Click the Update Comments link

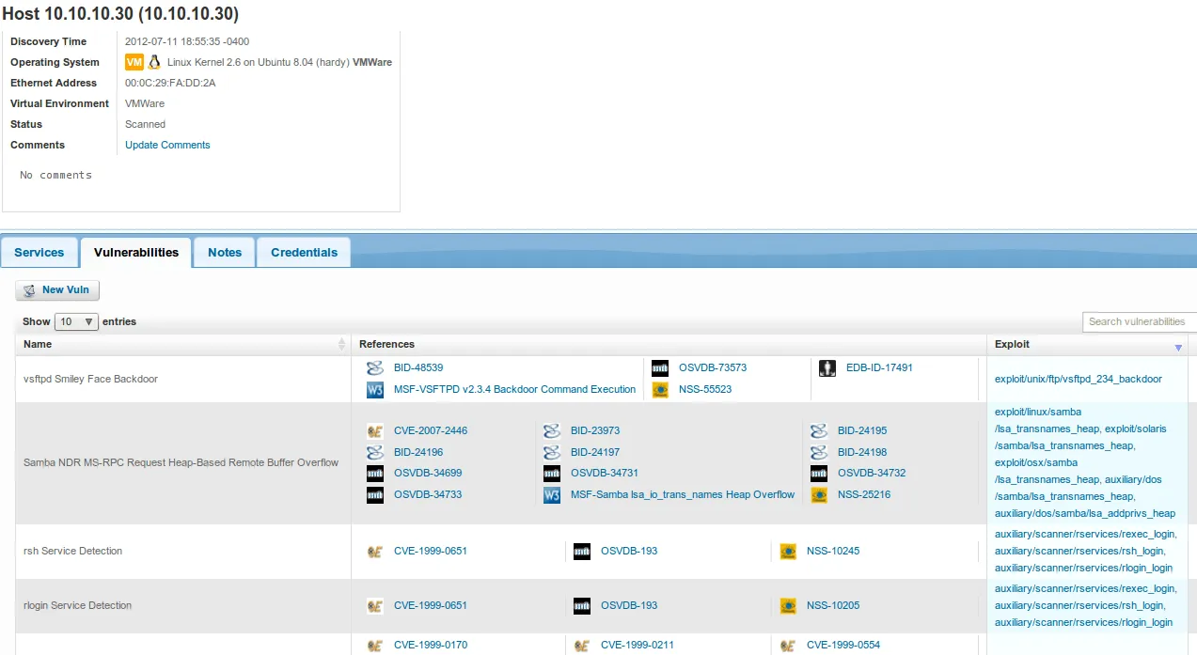point(167,146)
